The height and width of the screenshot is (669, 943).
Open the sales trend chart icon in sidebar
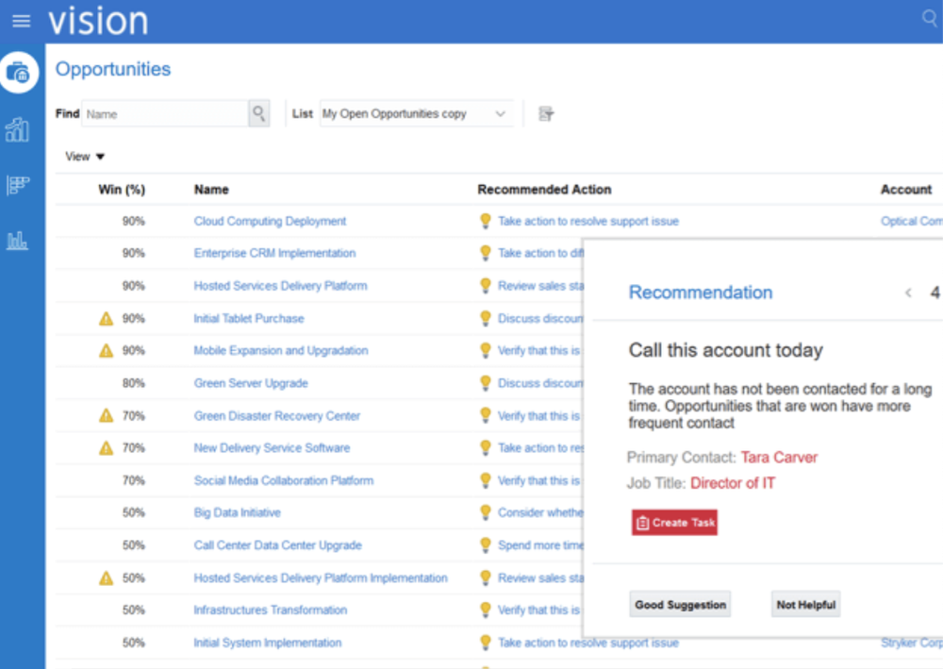point(19,129)
